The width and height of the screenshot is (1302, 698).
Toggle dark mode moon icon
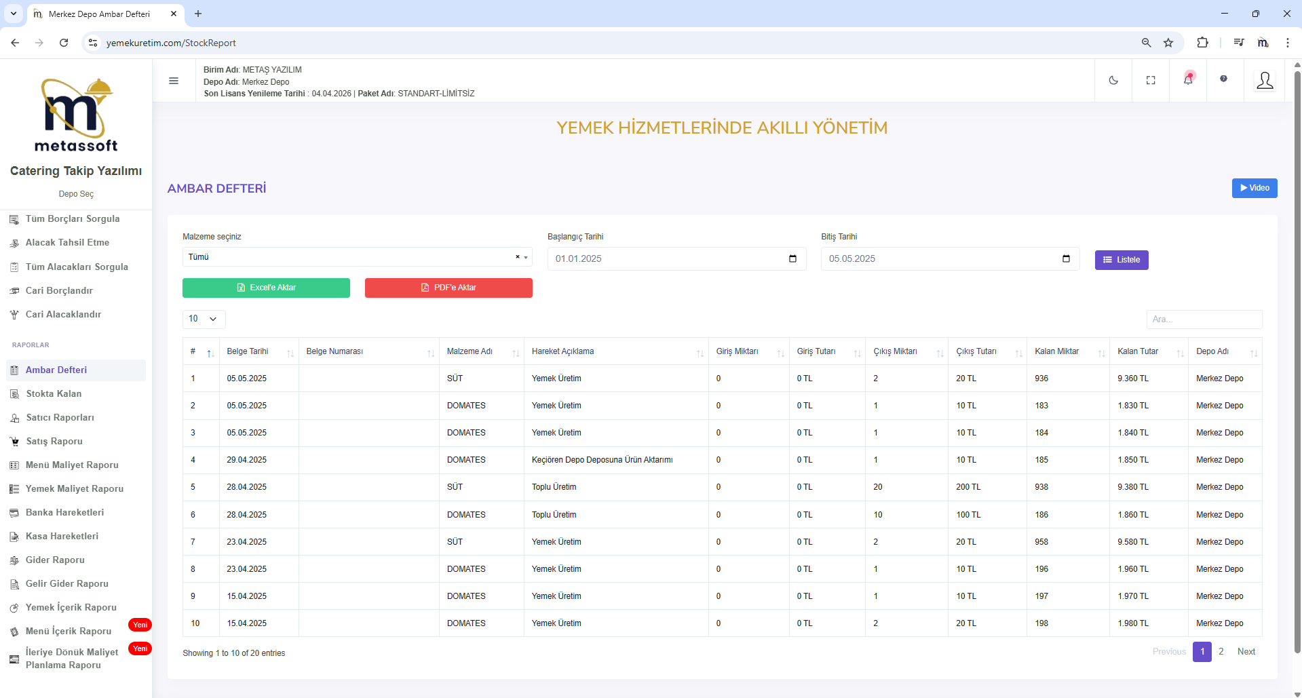pos(1113,80)
